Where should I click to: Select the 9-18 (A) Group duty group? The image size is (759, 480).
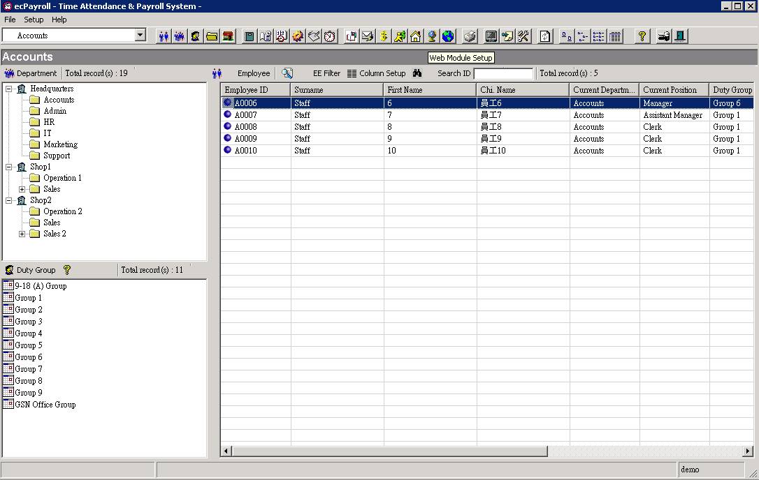[41, 286]
